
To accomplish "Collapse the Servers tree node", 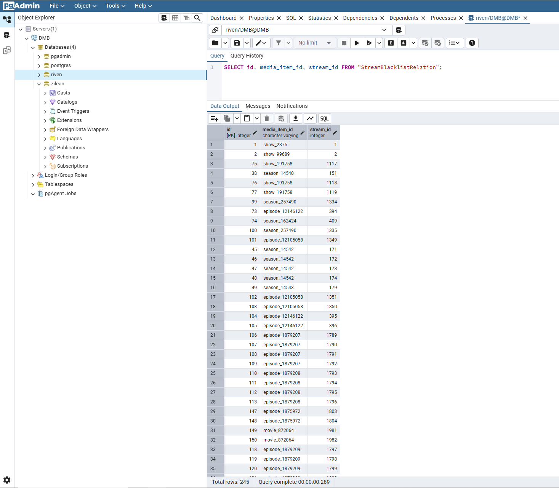I will (x=21, y=29).
